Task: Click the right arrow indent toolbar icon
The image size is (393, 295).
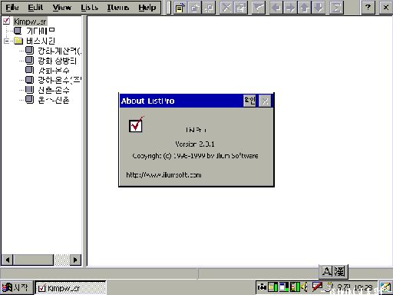Action: (290, 8)
